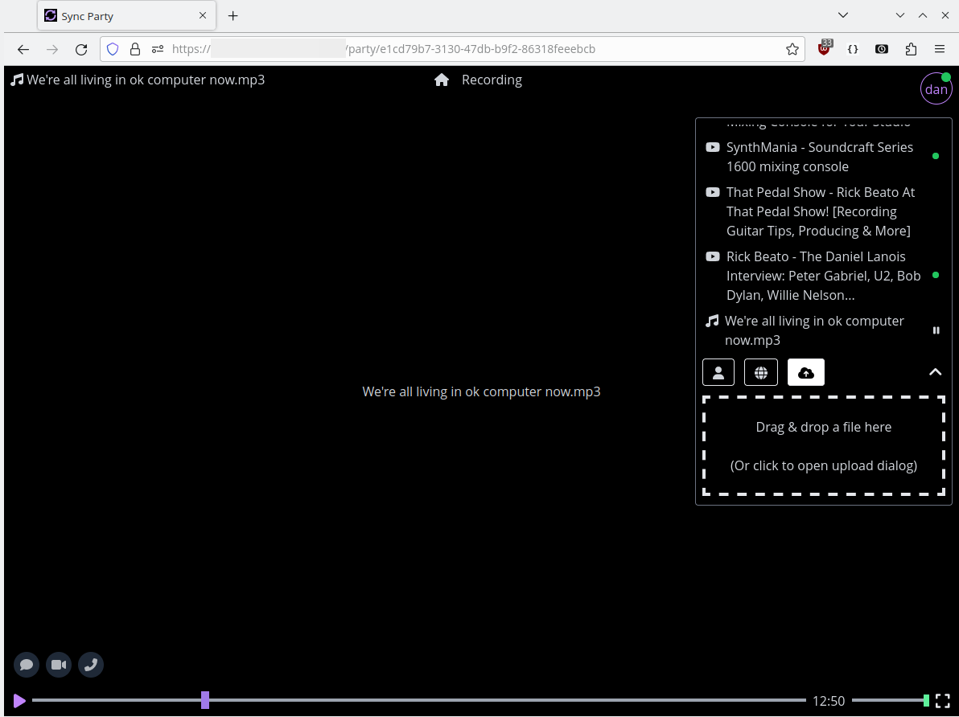Image resolution: width=959 pixels, height=717 pixels.
Task: Toggle fullscreen mode
Action: (x=942, y=700)
